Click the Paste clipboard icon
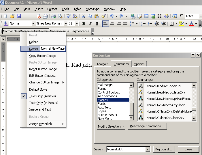This screenshot has width=202, height=155. pos(97,16)
